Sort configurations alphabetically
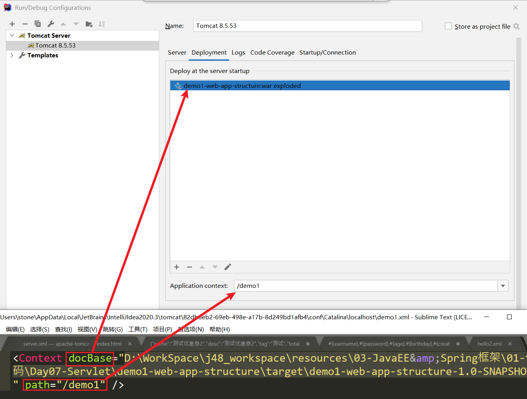Screen dimensions: 527x399 (102, 24)
